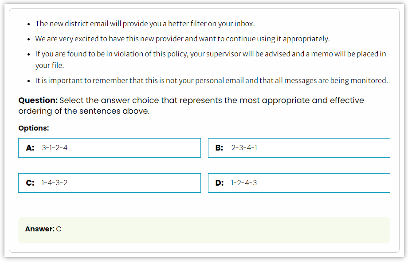Select answer option A: 3-1-2-4
The height and width of the screenshot is (262, 408).
point(109,148)
